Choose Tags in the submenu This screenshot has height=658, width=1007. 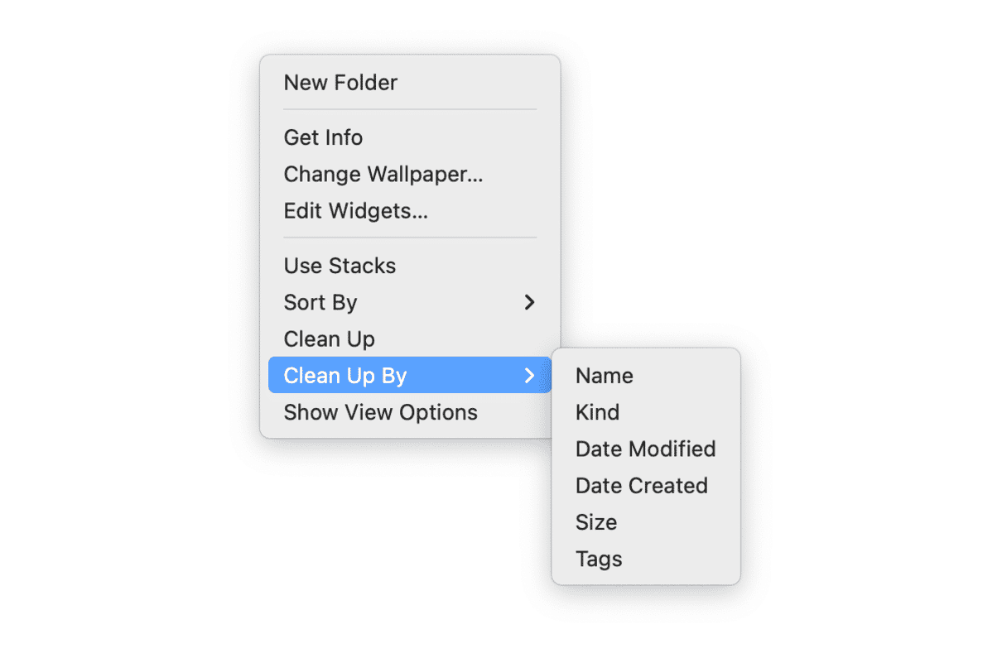coord(599,559)
